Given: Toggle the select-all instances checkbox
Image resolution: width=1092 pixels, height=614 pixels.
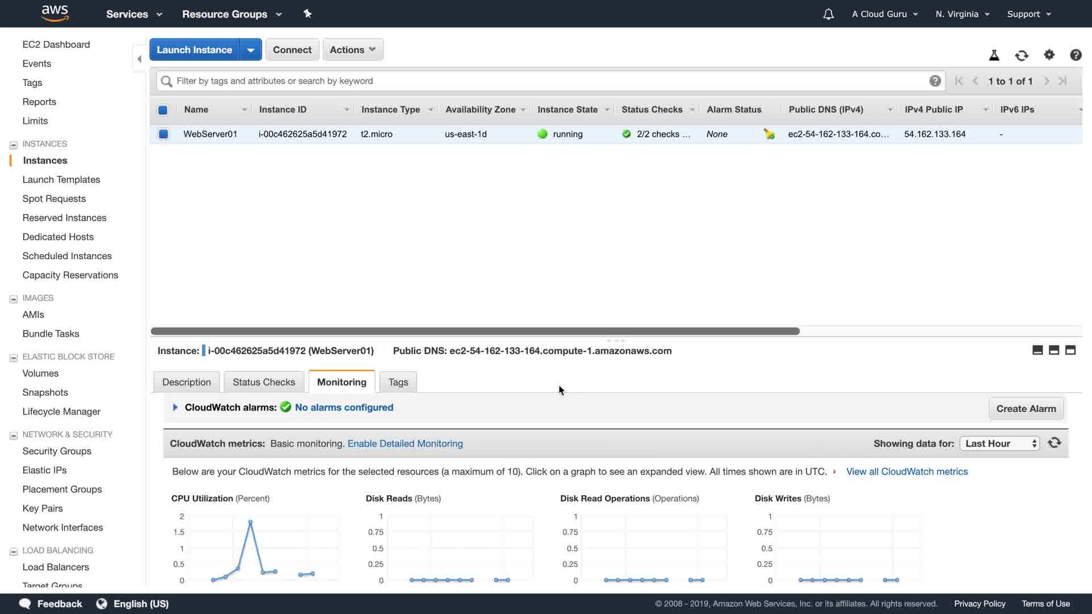Looking at the screenshot, I should [163, 110].
